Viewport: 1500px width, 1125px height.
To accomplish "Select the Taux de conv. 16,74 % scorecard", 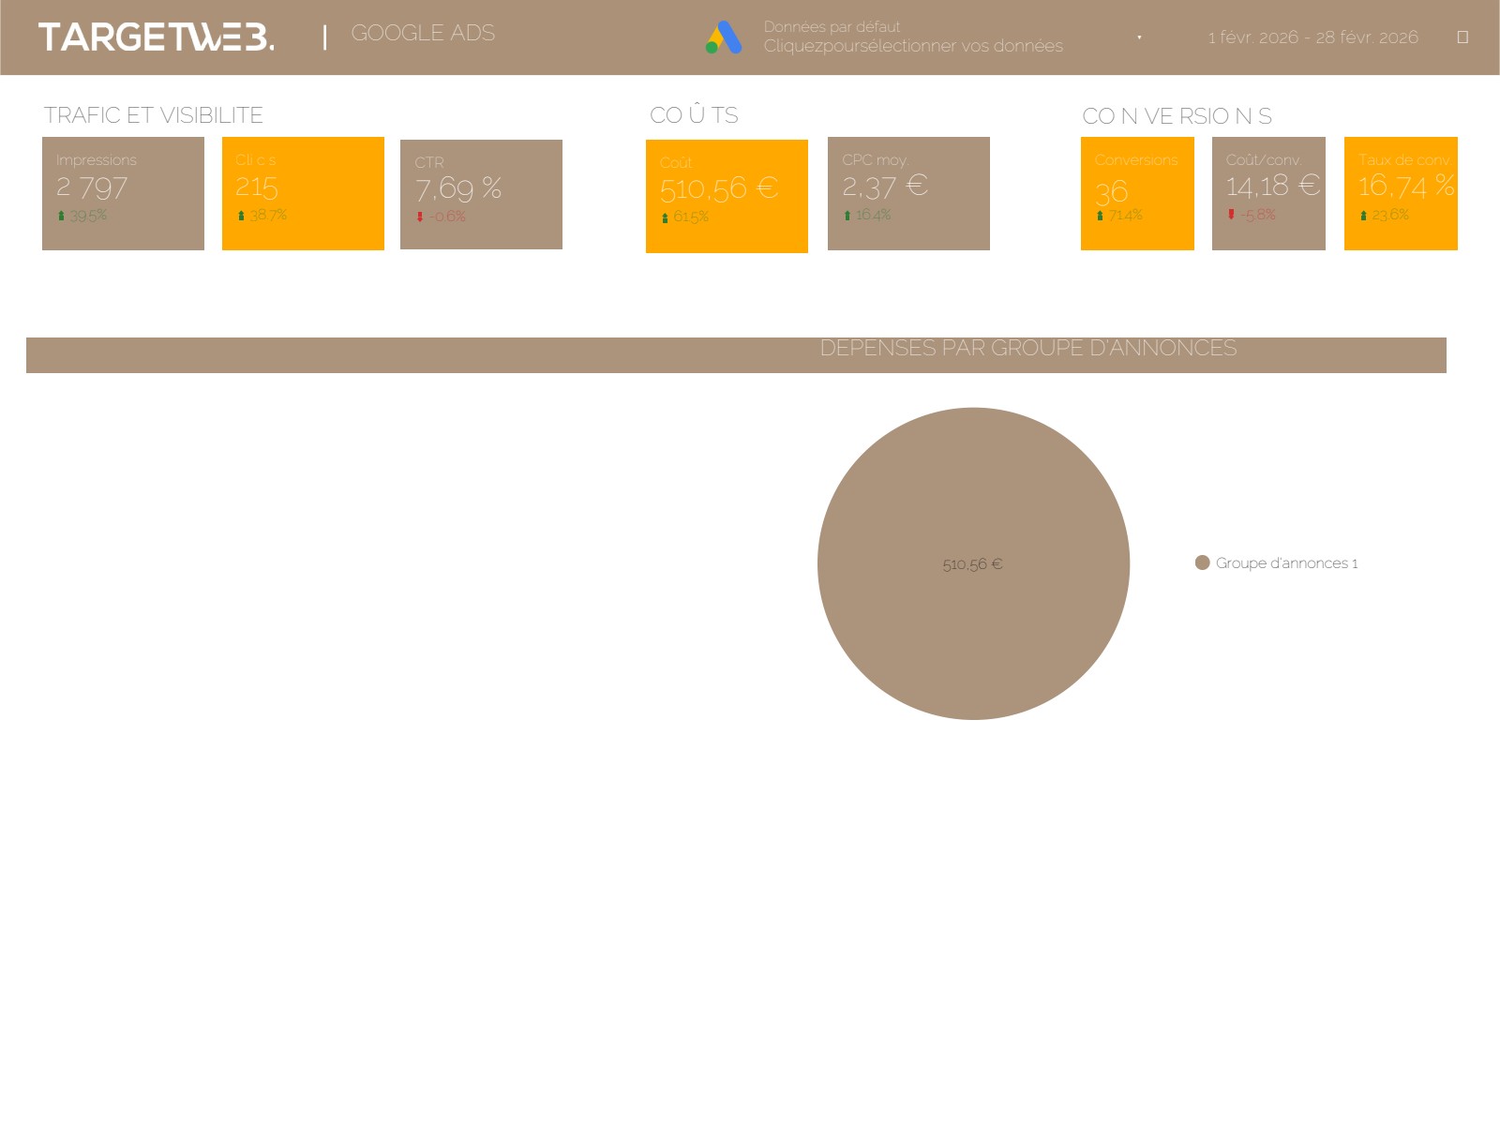I will coord(1401,193).
